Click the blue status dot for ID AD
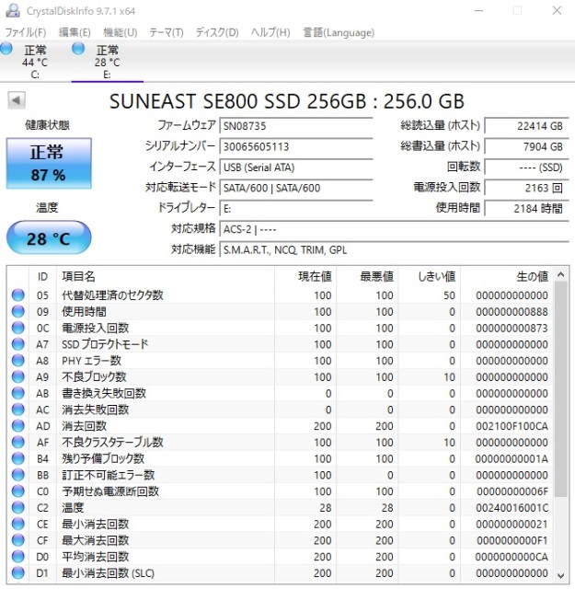575x589 pixels. click(x=17, y=426)
